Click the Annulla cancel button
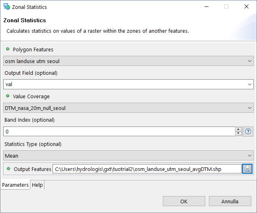 (x=230, y=201)
